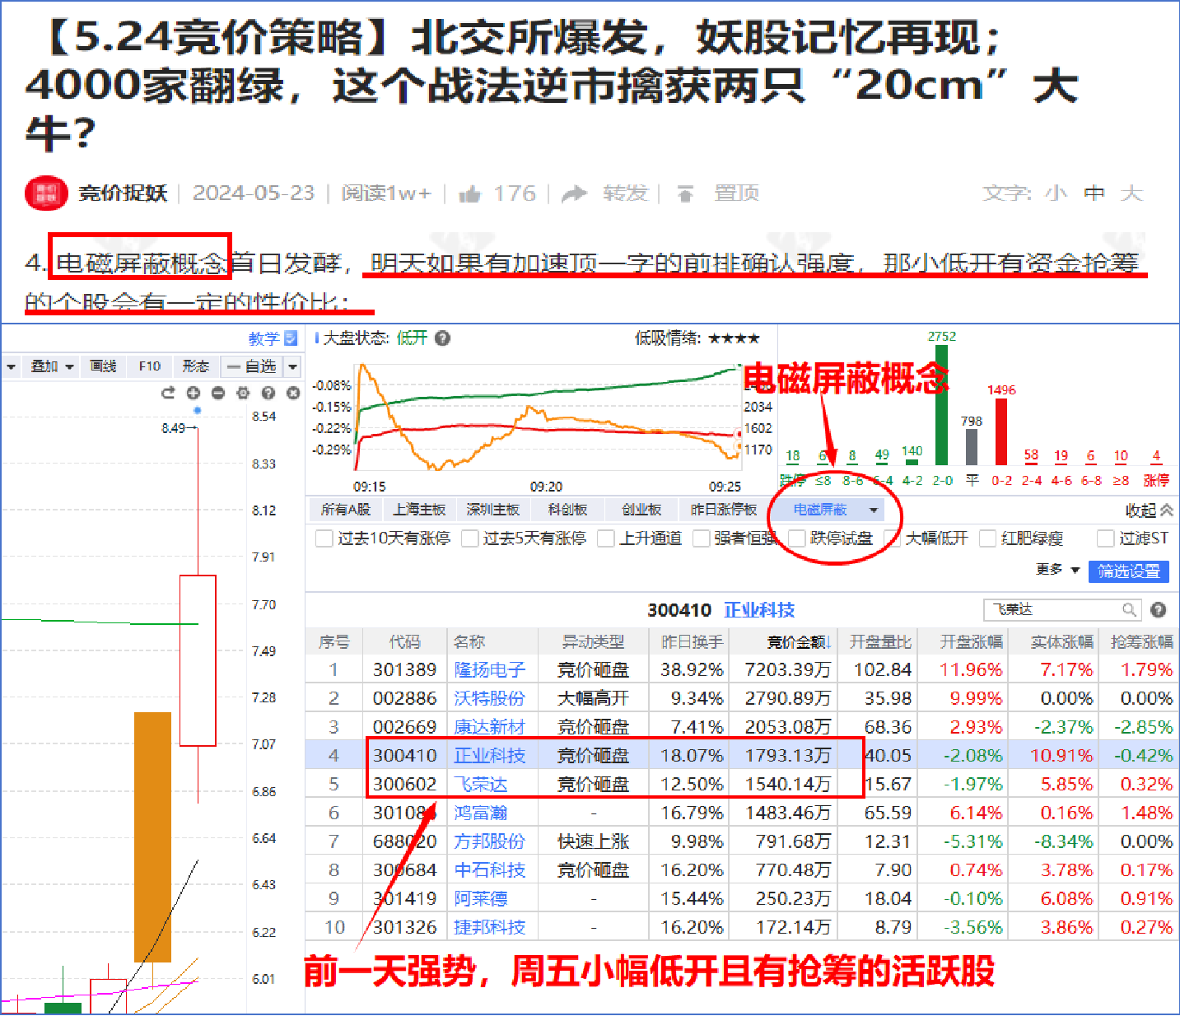The image size is (1180, 1016).
Task: Open the 电磁屏蔽 concept dropdown
Action: [873, 510]
